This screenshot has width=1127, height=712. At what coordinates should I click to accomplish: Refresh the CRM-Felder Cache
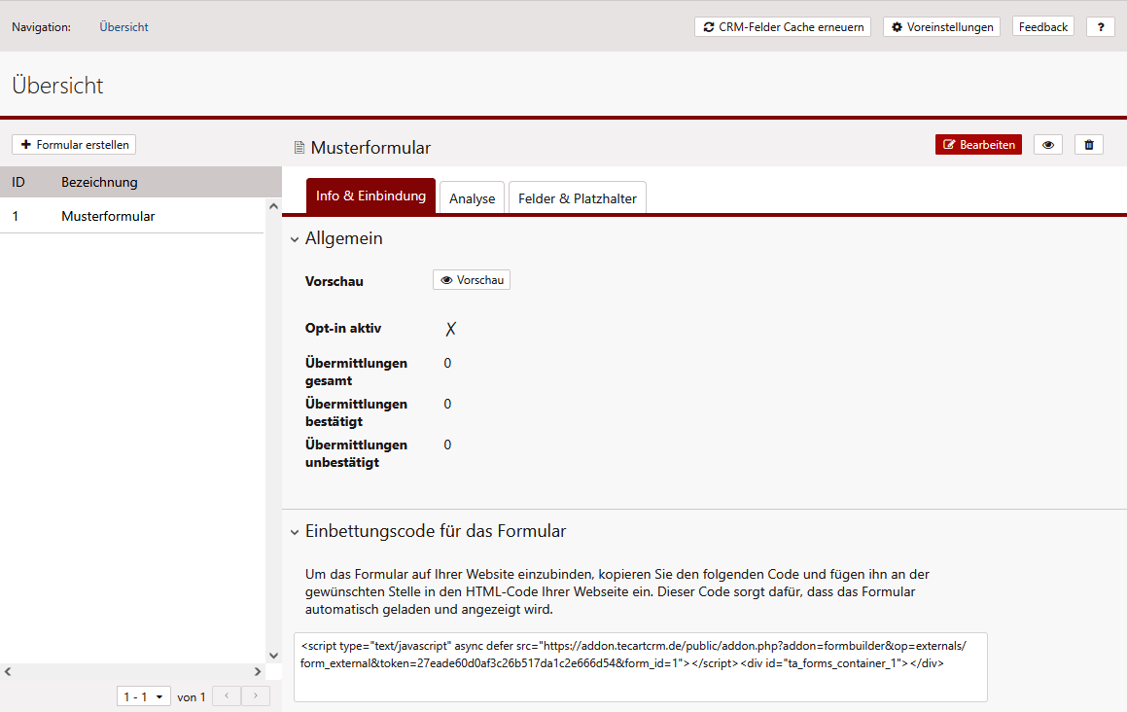pos(783,27)
